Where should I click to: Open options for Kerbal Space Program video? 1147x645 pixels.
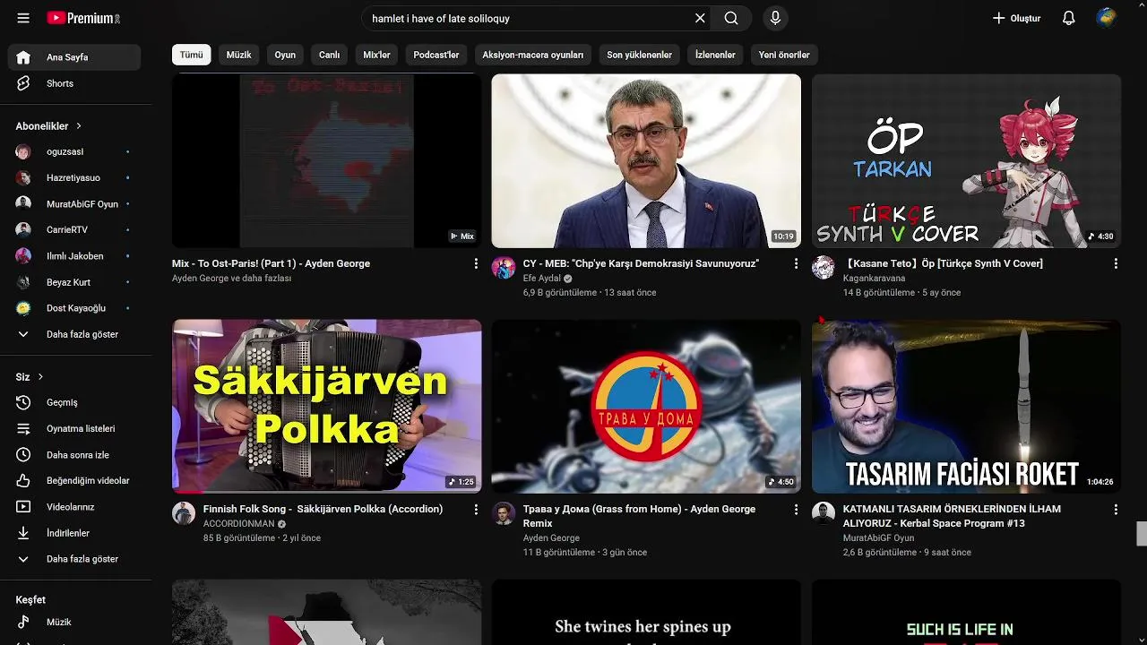tap(1116, 509)
